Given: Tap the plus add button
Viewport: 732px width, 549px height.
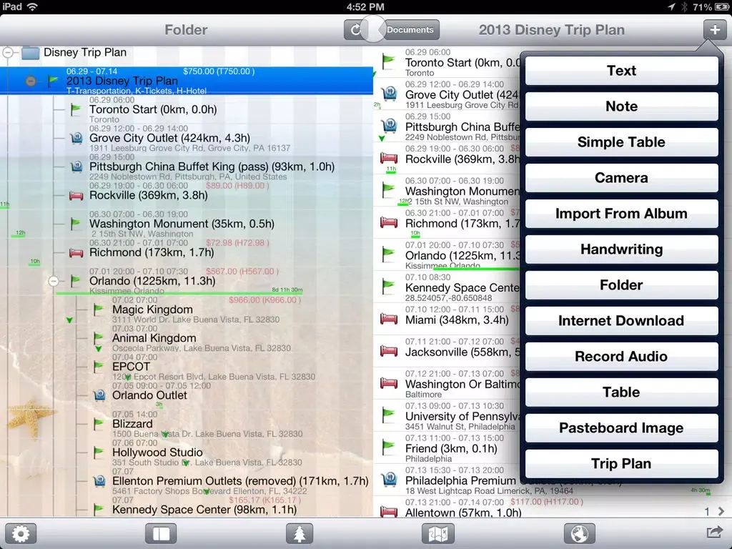Looking at the screenshot, I should [x=715, y=30].
